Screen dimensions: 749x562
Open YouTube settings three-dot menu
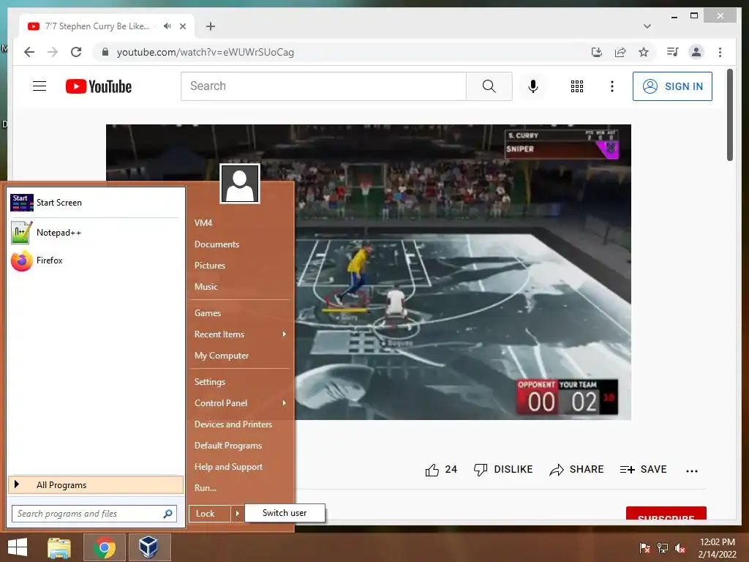[x=612, y=86]
